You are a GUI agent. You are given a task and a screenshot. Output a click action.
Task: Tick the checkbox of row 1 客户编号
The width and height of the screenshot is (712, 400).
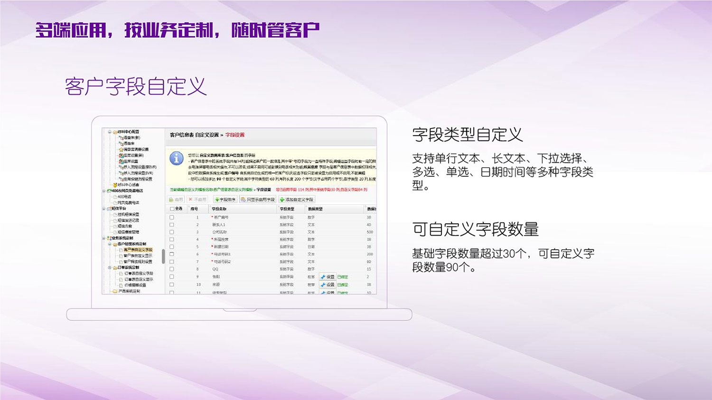coord(171,218)
